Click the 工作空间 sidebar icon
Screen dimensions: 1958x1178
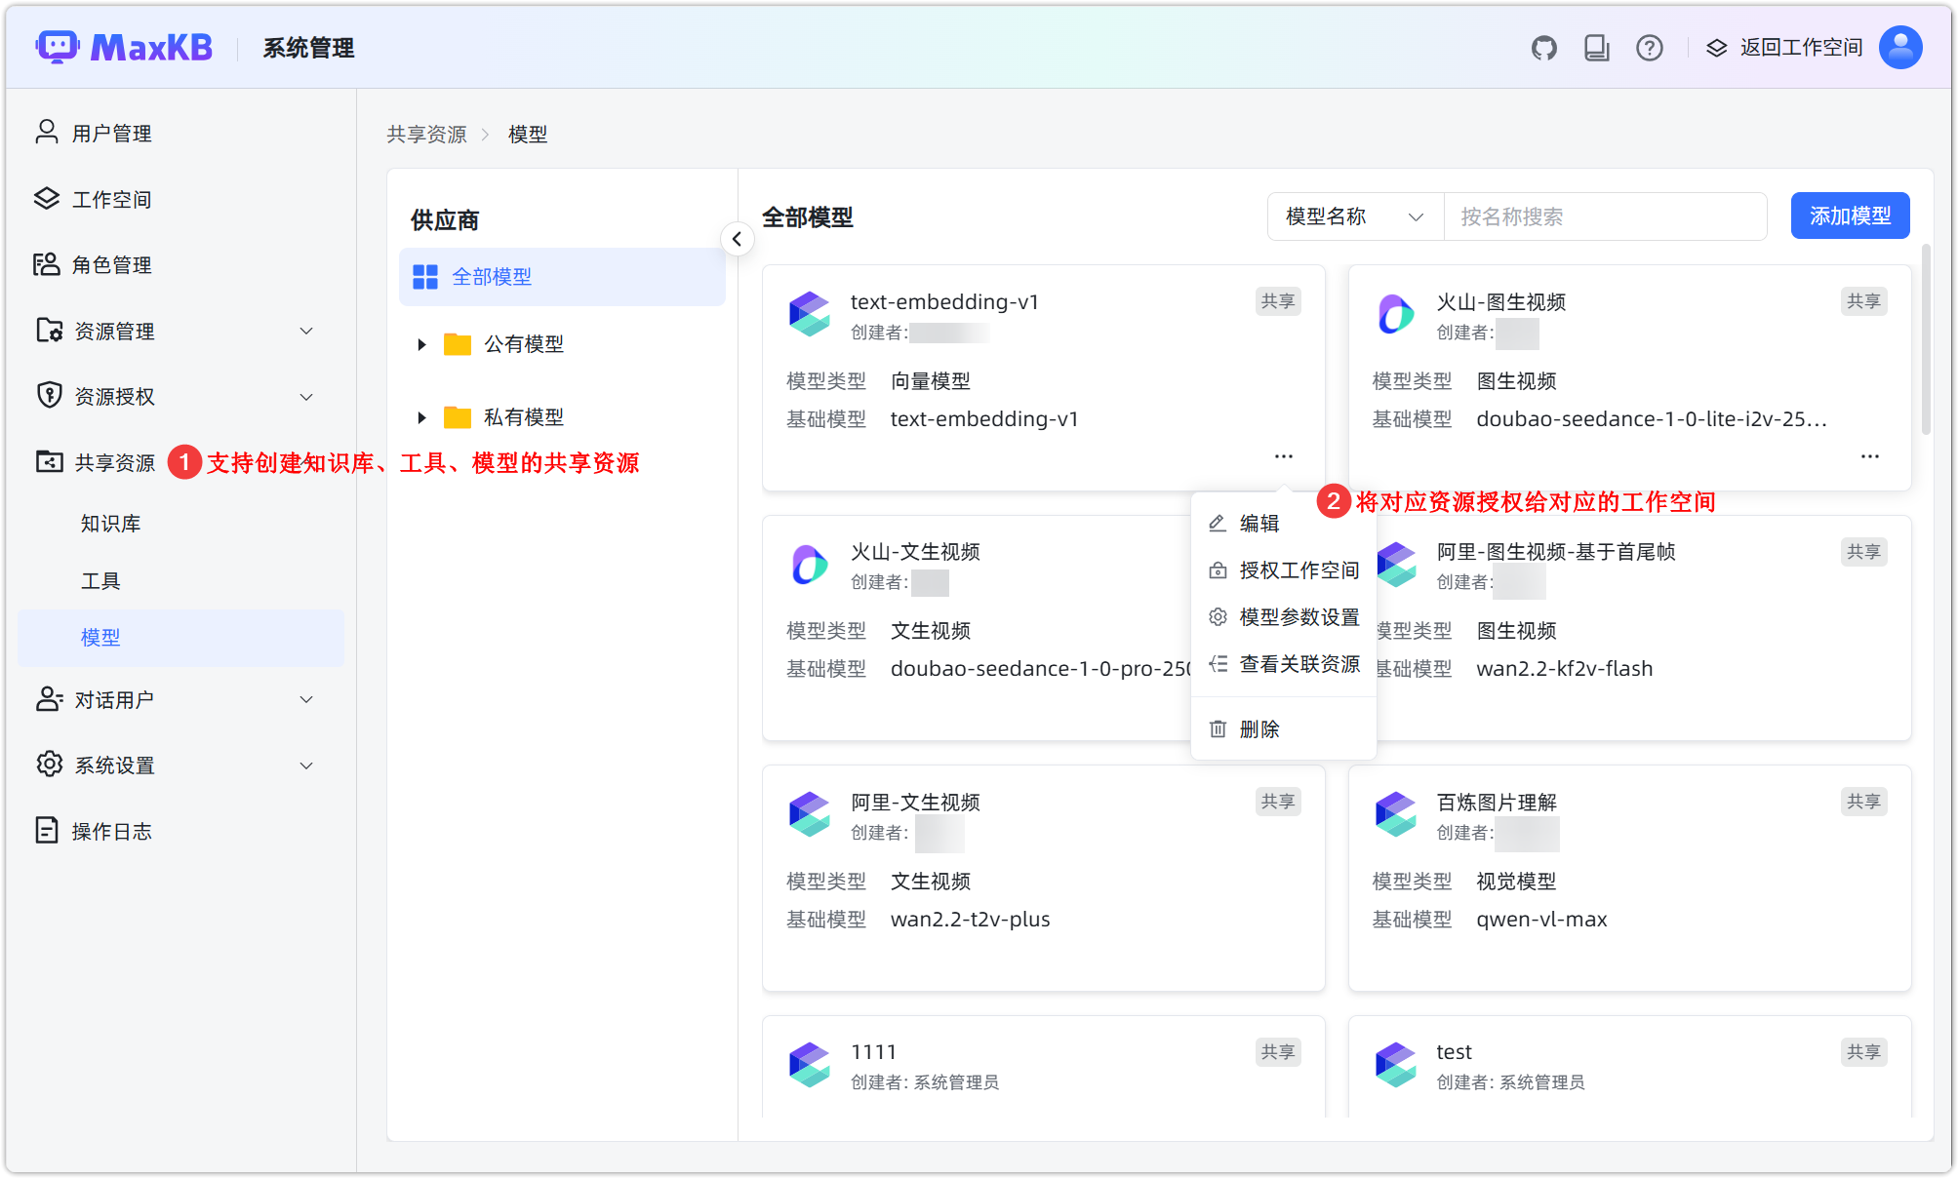47,198
